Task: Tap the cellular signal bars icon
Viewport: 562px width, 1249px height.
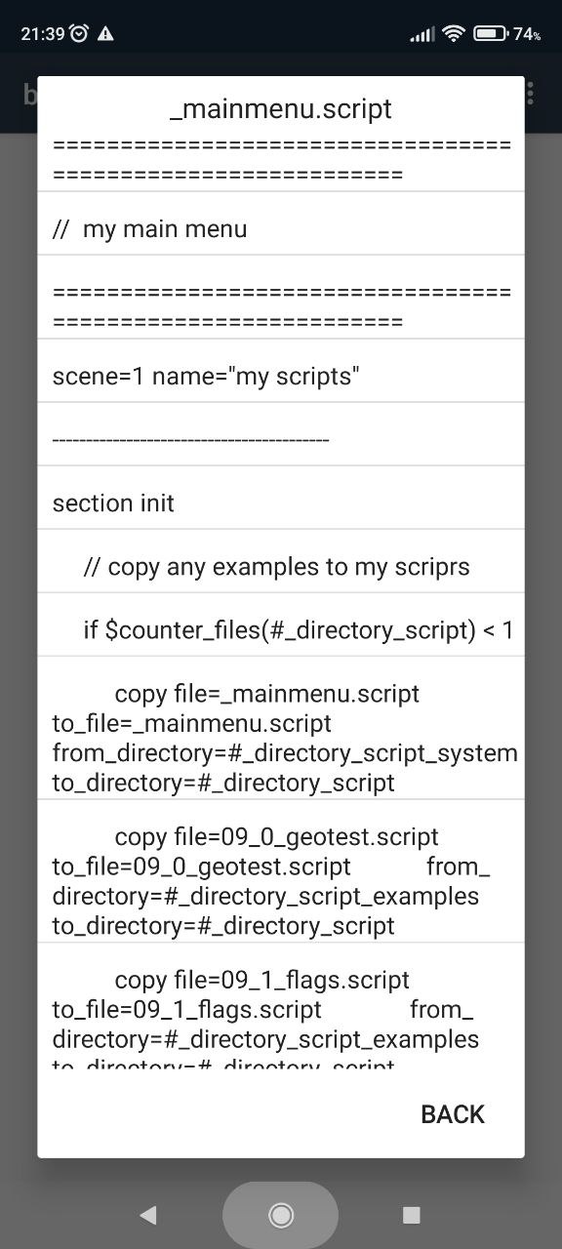Action: coord(421,34)
